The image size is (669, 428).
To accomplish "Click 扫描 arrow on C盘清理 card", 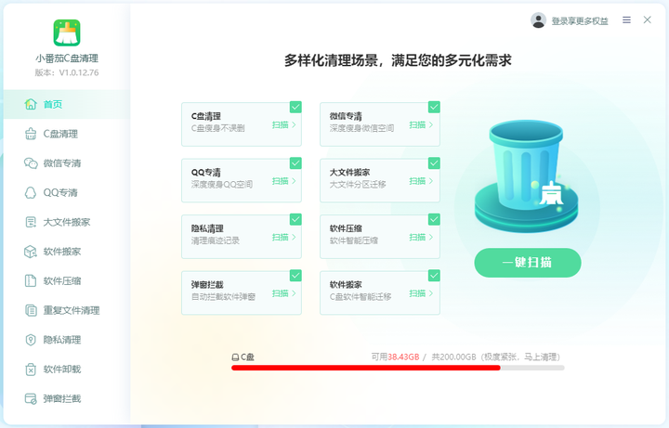I will pyautogui.click(x=283, y=125).
